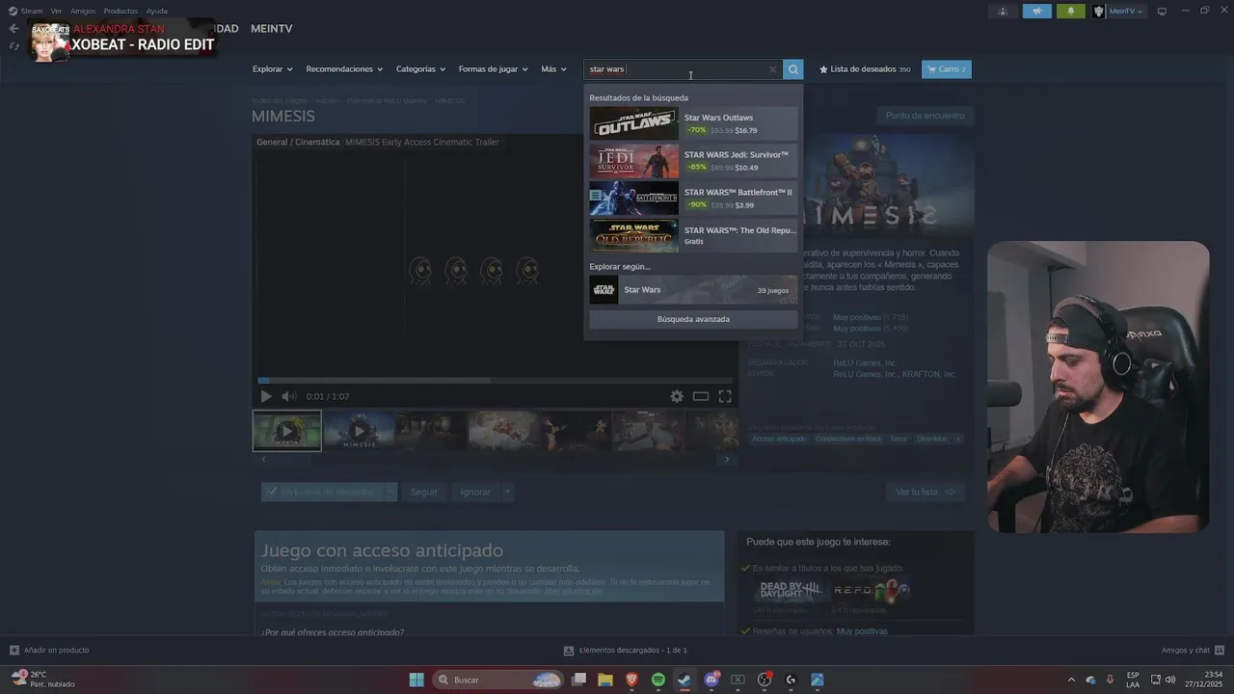
Task: Expand the Categorías dropdown
Action: tap(420, 69)
